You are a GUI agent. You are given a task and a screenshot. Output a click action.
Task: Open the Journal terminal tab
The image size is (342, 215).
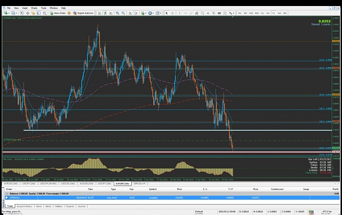(x=82, y=206)
